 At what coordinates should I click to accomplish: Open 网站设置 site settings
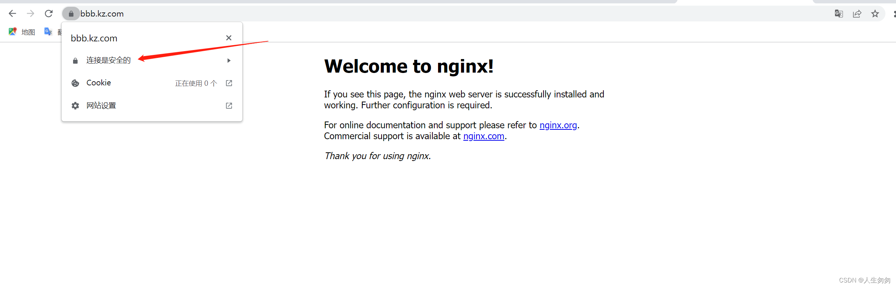152,106
